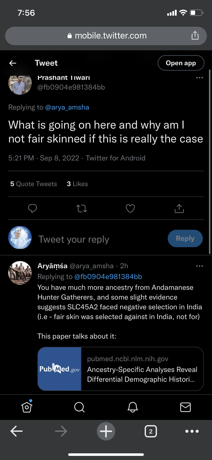
Task: Open the PubMed link preview card
Action: point(121,369)
